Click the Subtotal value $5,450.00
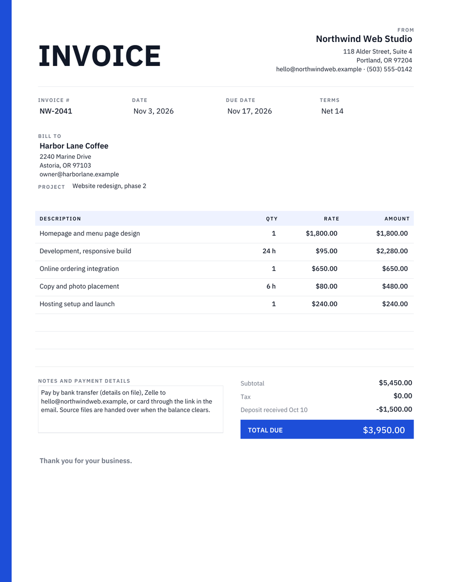This screenshot has height=582, width=449. pos(395,383)
